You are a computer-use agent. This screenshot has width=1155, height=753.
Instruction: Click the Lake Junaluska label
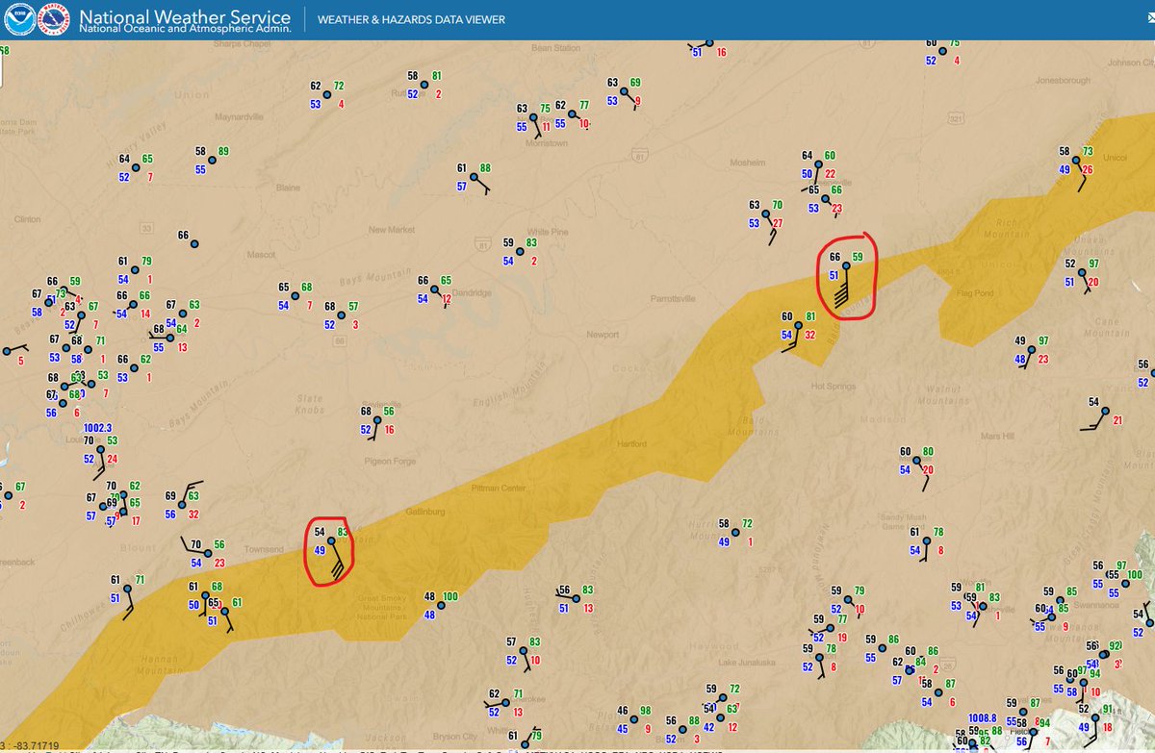[x=745, y=665]
